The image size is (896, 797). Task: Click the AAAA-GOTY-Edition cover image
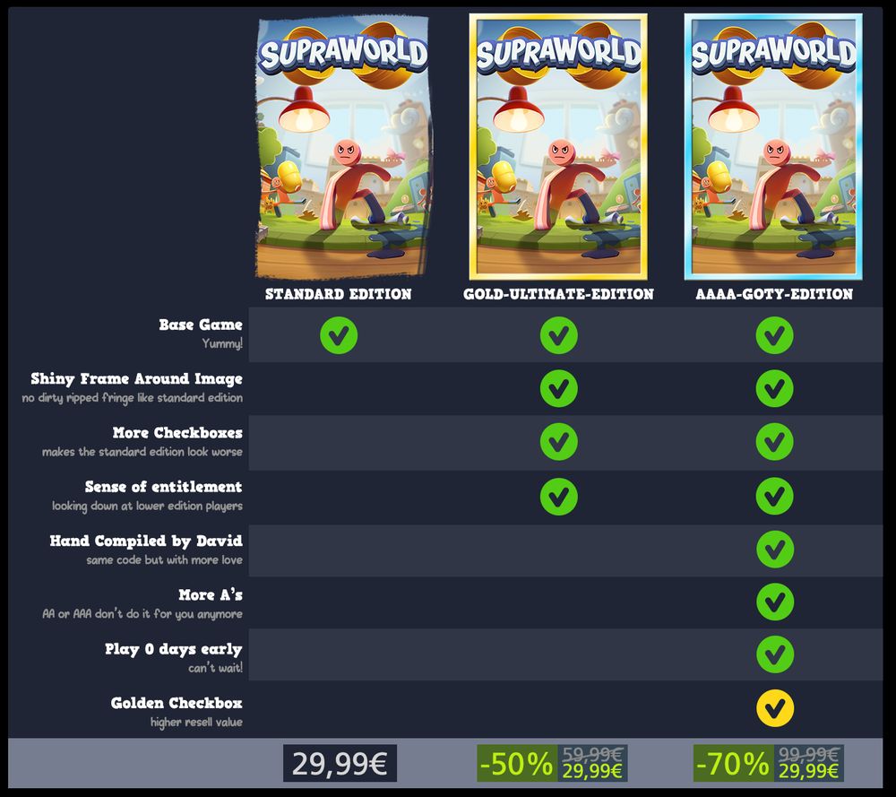774,147
